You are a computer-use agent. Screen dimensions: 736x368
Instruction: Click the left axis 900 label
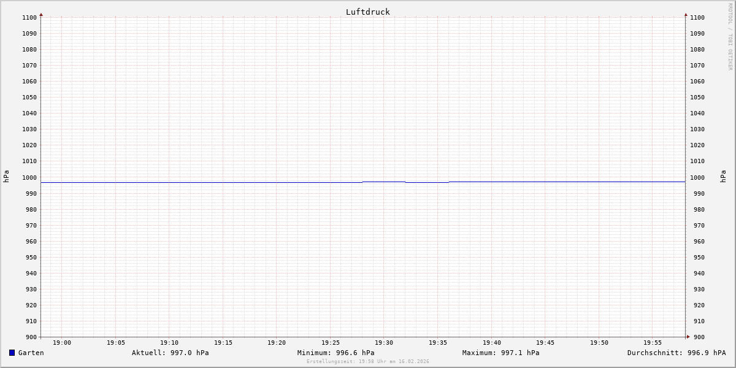[x=31, y=337]
